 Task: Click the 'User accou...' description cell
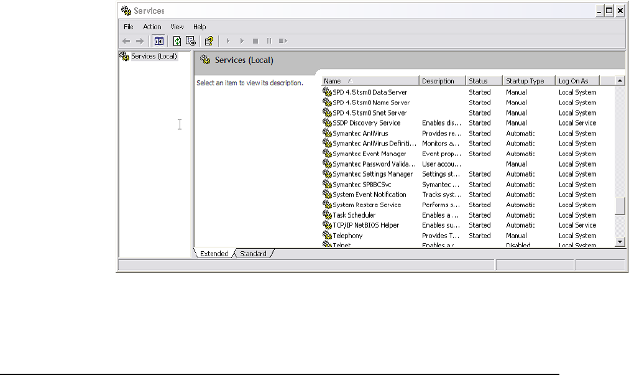pyautogui.click(x=441, y=164)
